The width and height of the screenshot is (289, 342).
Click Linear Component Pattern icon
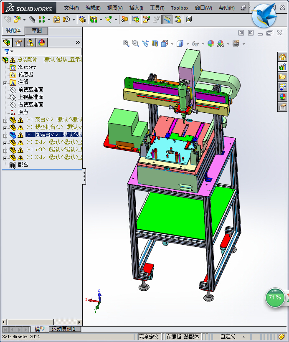pyautogui.click(x=42, y=19)
